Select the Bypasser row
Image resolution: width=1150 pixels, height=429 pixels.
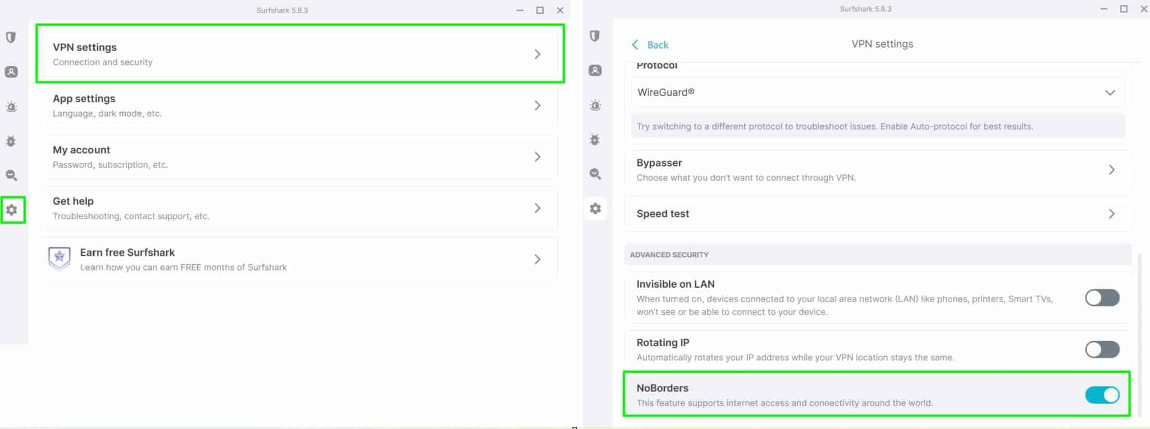pos(878,170)
